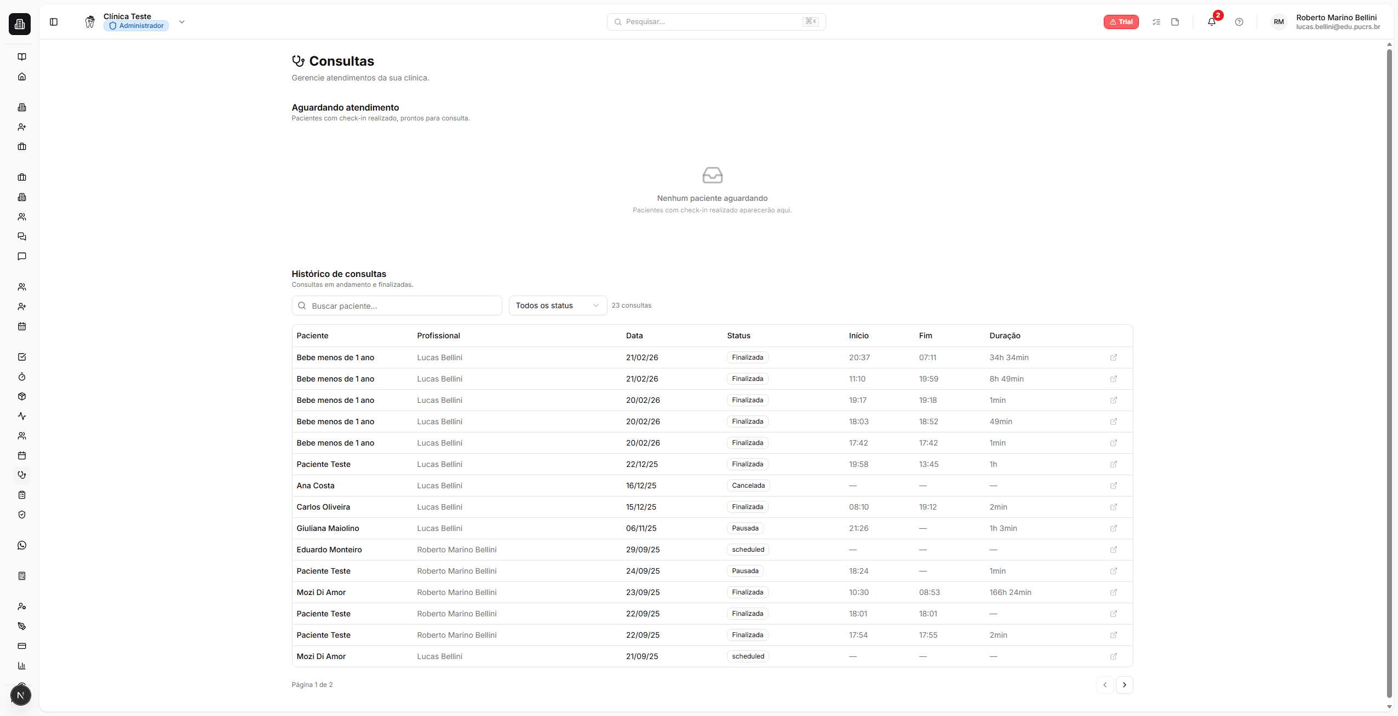
Task: Expand the Clínica Teste clinic switcher chevron
Action: (x=182, y=22)
